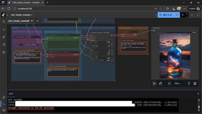This screenshot has height=114, width=202.
Task: Activate the select pointer tool
Action: (154, 84)
